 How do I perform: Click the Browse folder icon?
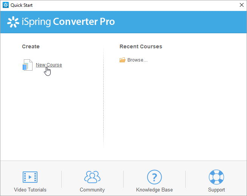point(123,60)
